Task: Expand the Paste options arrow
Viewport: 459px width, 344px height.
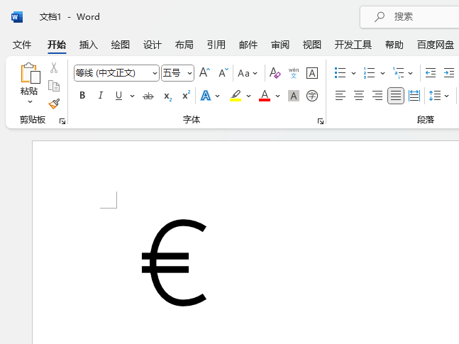Action: pyautogui.click(x=31, y=102)
